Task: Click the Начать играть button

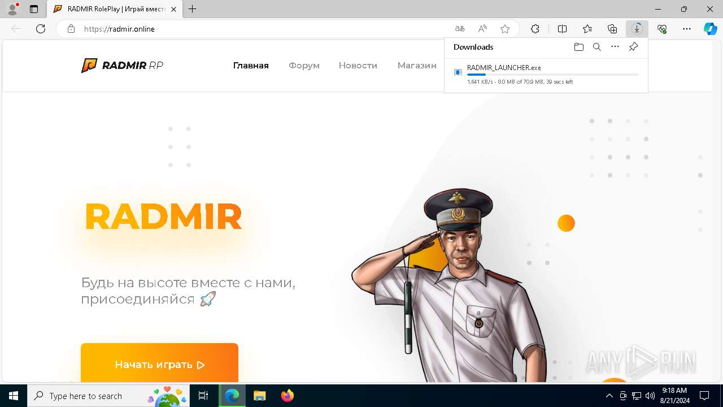Action: [x=159, y=363]
